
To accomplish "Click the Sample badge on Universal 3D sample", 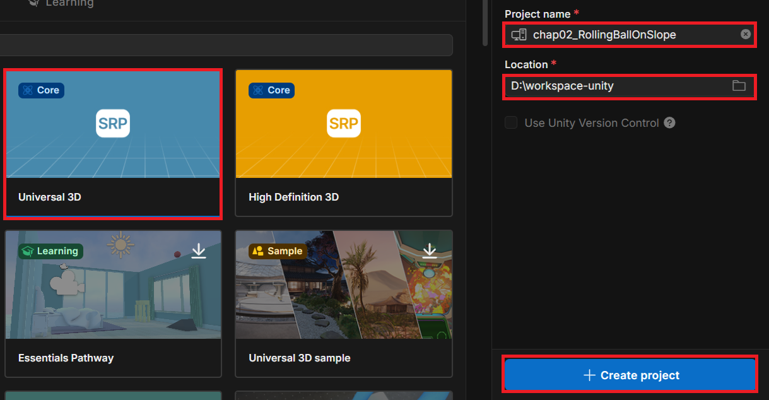I will pos(278,251).
